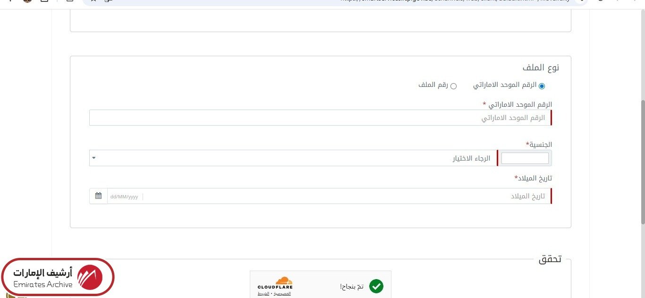The height and width of the screenshot is (298, 645).
Task: Click the 'تاريخ الميلاد' date input field
Action: click(347, 196)
